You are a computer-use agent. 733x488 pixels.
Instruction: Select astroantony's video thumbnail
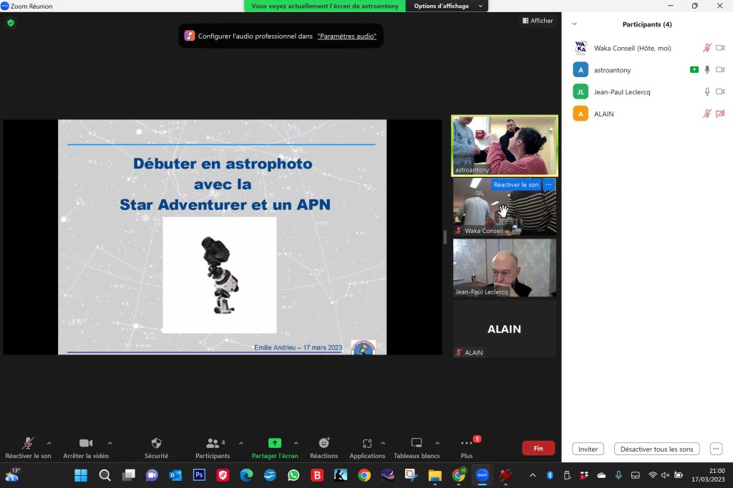505,146
